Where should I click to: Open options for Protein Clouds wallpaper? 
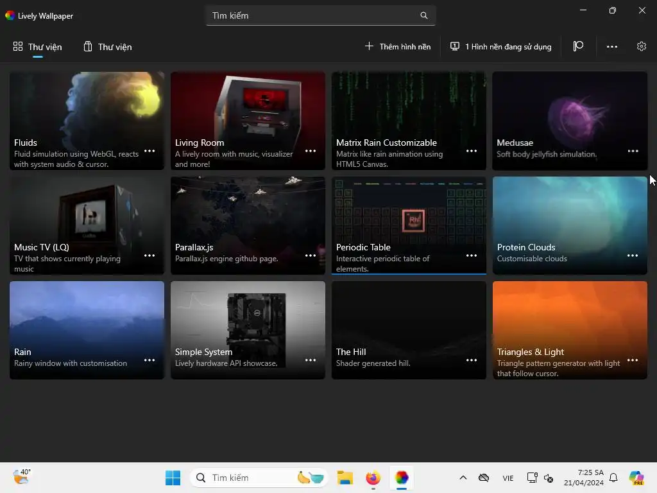633,255
